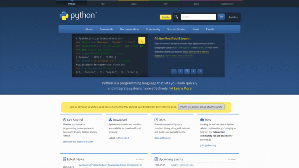Image resolution: width=299 pixels, height=168 pixels.
Task: Open the Jobs top tab
Action: (x=196, y=4)
